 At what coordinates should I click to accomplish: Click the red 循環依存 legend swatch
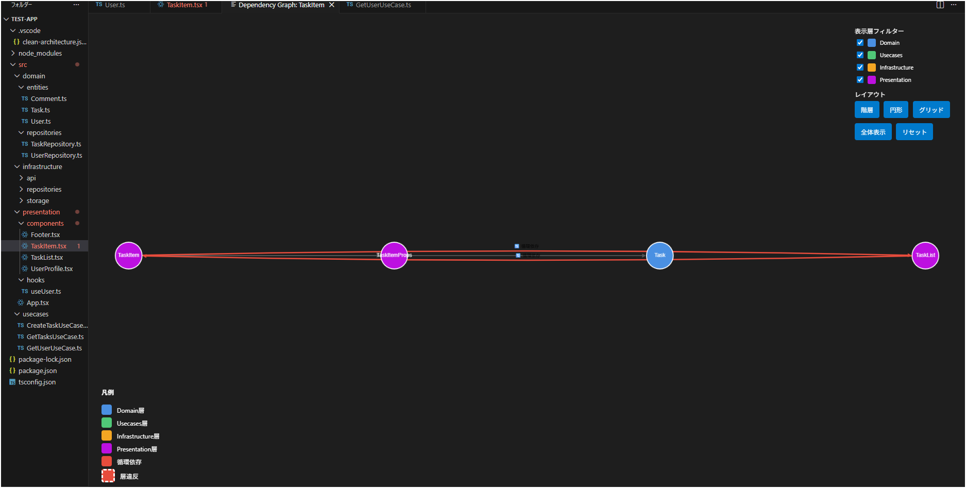[x=107, y=461]
